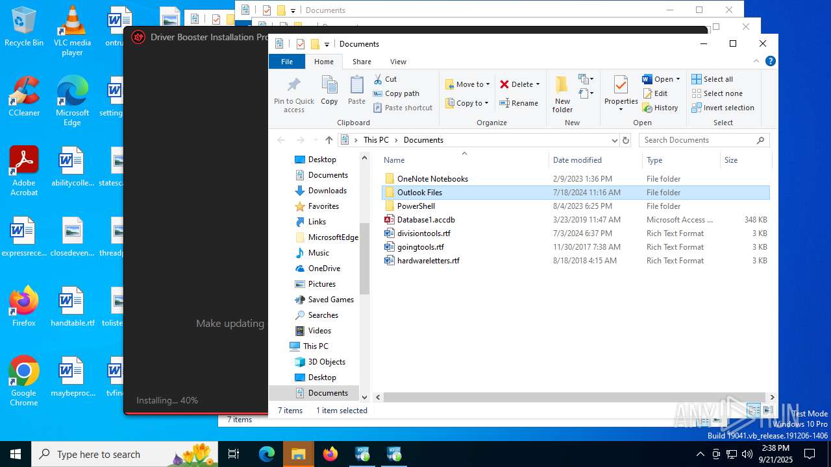Viewport: 831px width, 467px height.
Task: Select the Database1.accdb file
Action: (425, 220)
